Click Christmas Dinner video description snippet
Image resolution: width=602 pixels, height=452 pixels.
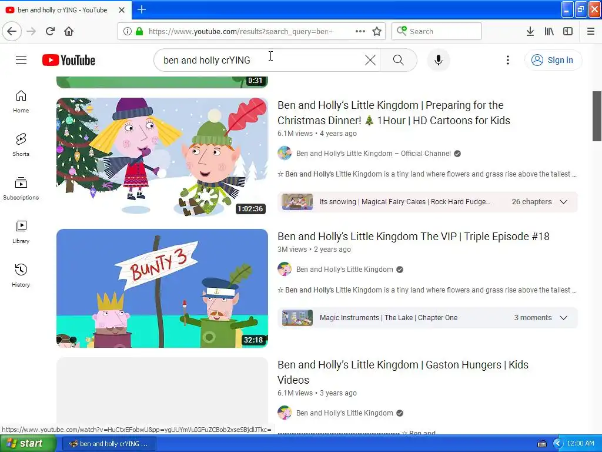(x=427, y=174)
